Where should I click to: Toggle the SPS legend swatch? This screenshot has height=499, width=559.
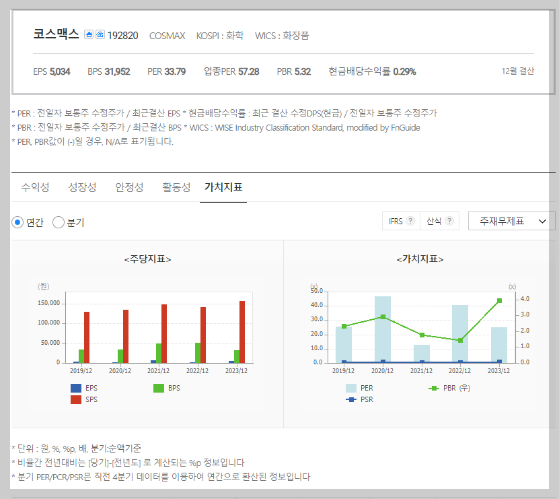tap(76, 399)
